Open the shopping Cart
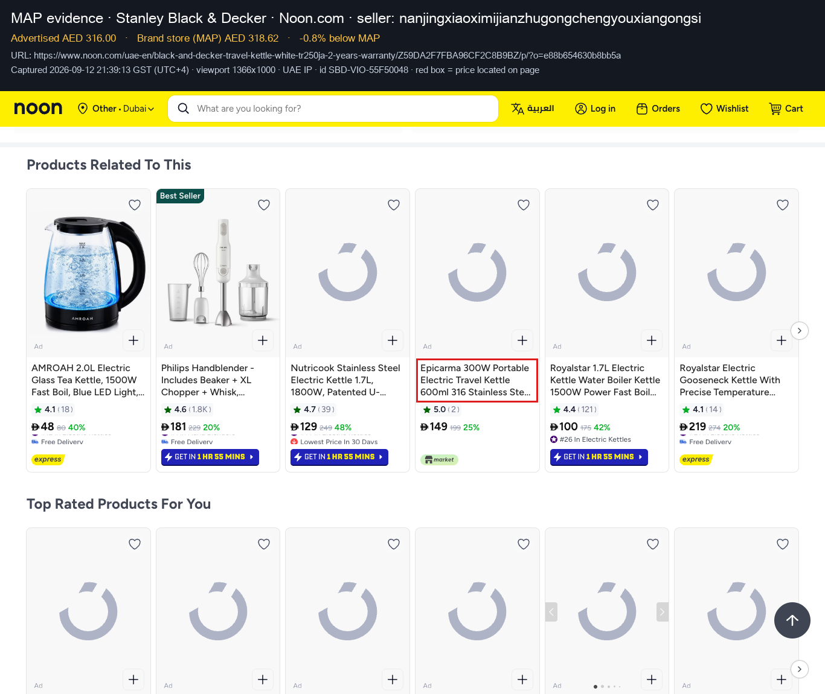Image resolution: width=825 pixels, height=694 pixels. tap(786, 109)
